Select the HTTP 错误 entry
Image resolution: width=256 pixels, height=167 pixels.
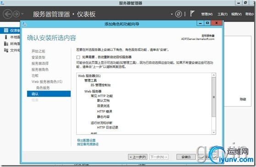pos(105,112)
